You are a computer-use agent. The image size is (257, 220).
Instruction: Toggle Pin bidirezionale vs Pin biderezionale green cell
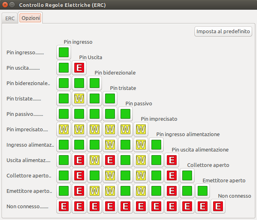coord(95,83)
